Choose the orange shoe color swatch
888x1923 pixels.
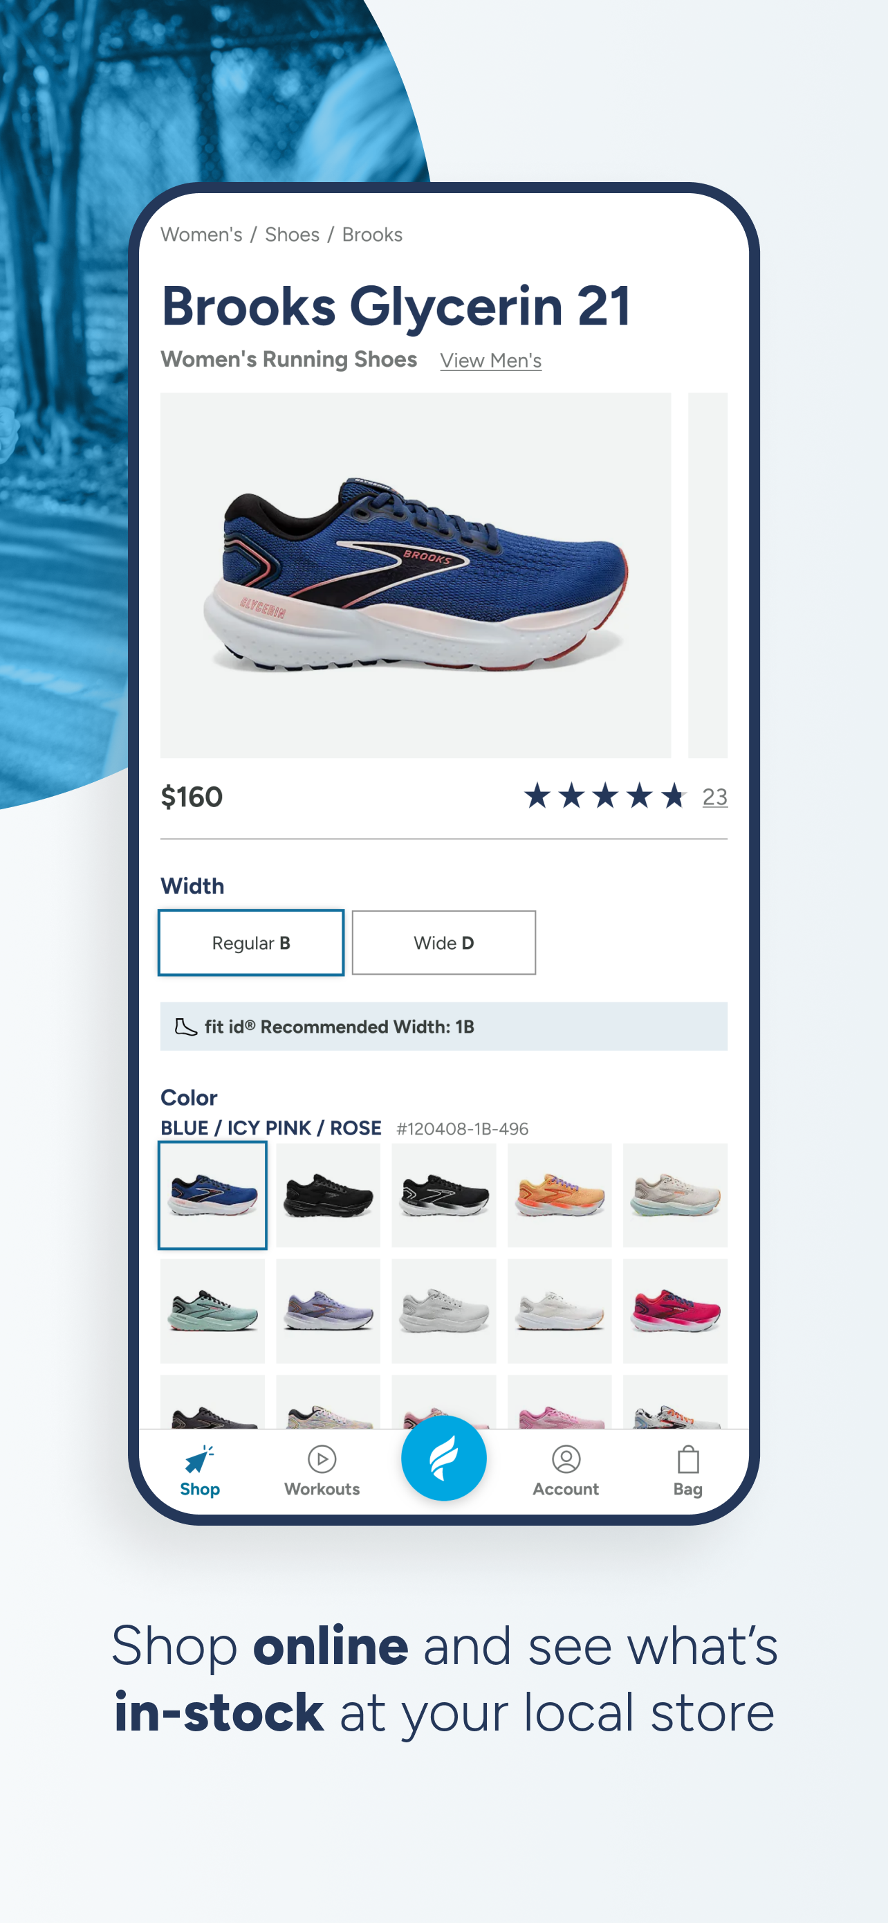[x=559, y=1195]
